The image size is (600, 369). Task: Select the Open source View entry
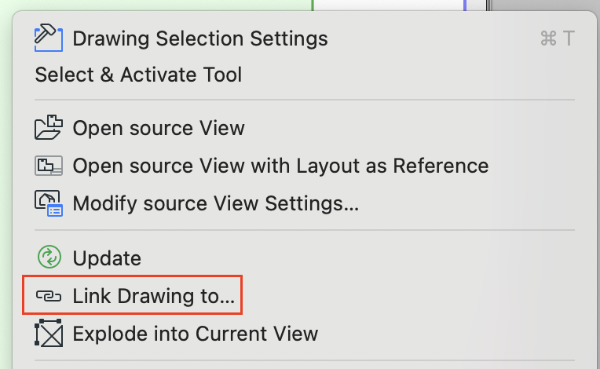[159, 128]
